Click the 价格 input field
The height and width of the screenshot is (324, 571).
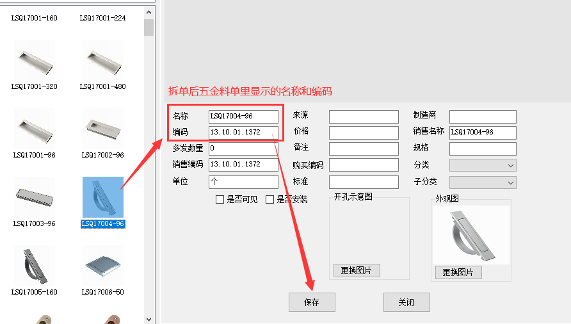(x=364, y=133)
